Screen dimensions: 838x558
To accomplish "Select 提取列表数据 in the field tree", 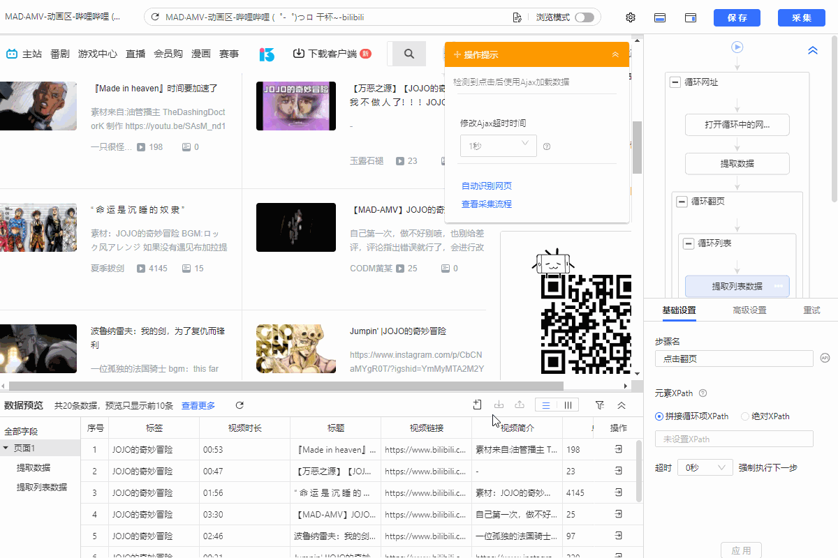I will tap(42, 487).
